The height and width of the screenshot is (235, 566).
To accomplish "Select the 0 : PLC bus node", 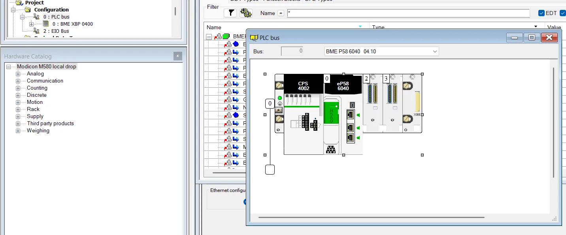I will coord(56,17).
